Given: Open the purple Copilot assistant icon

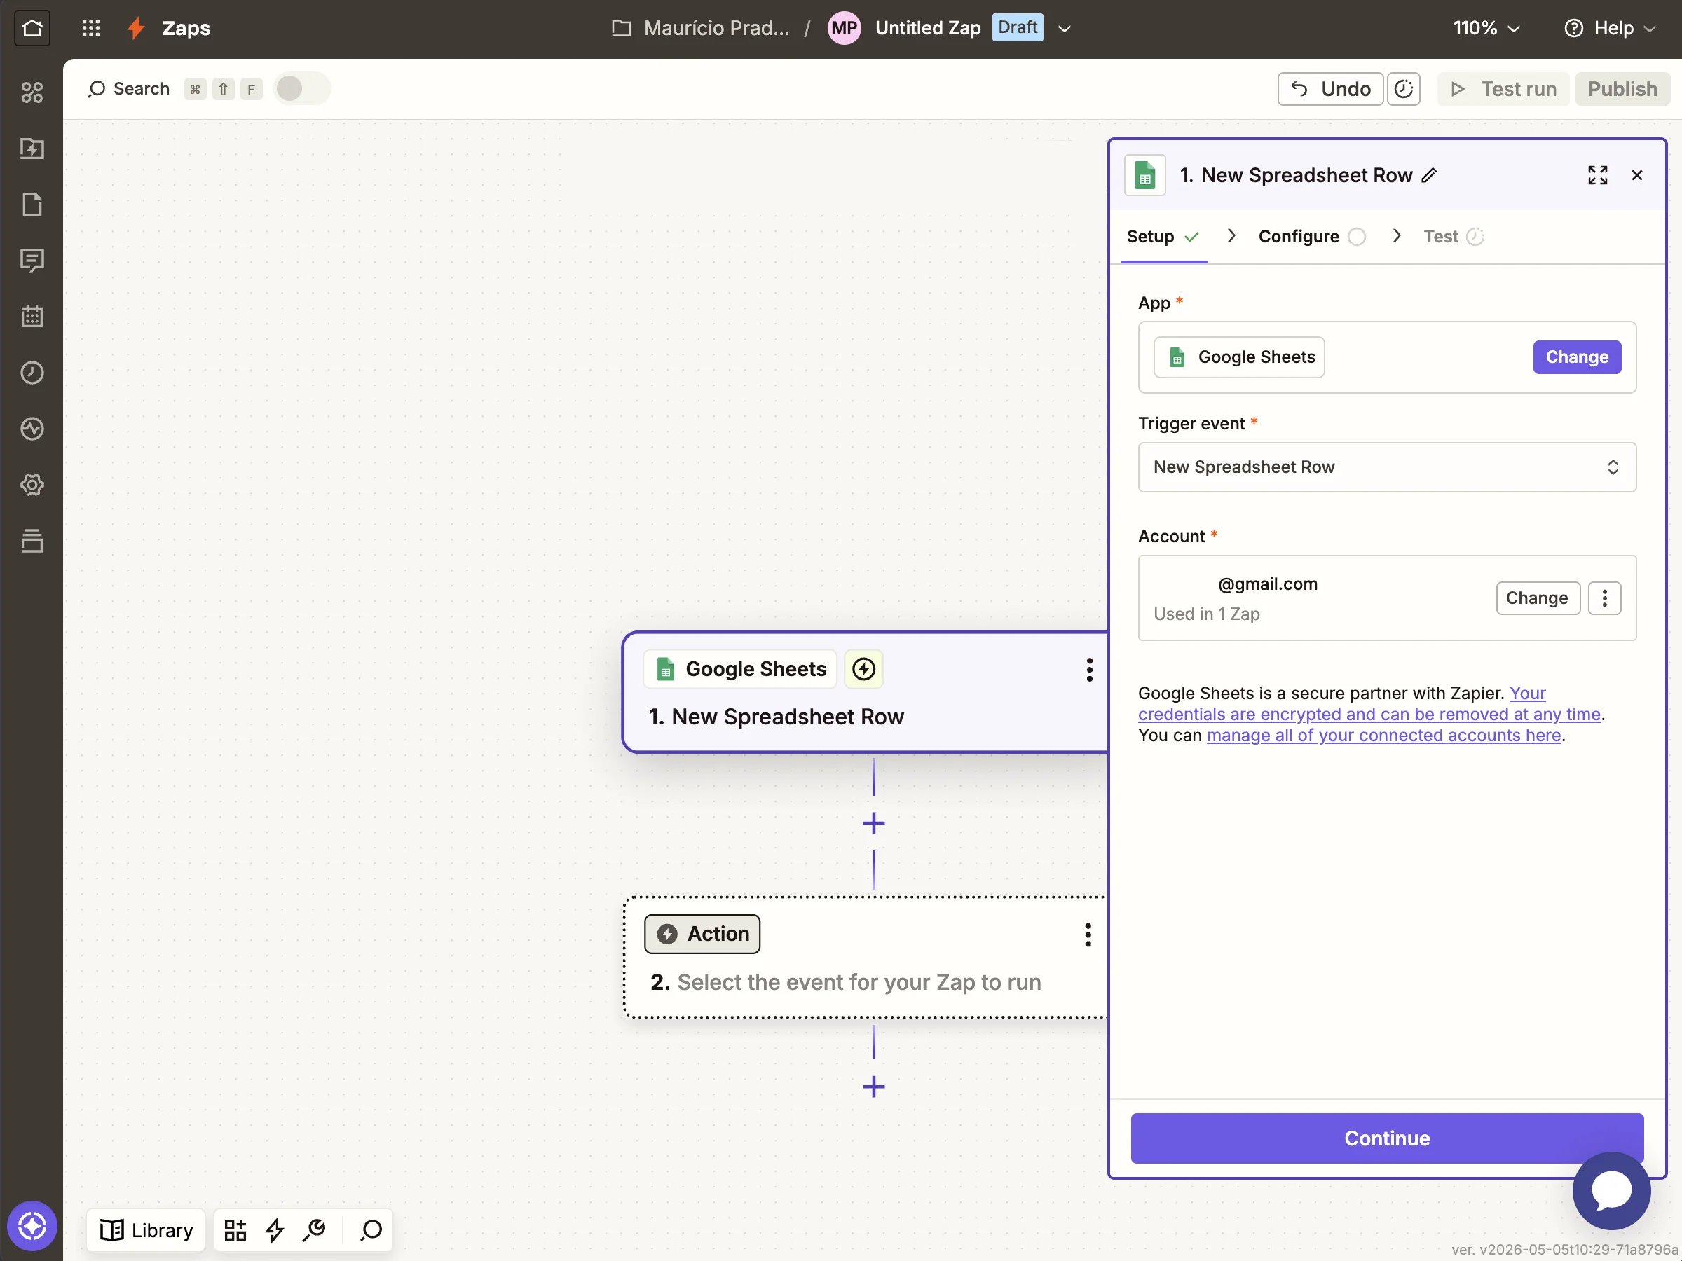Looking at the screenshot, I should pyautogui.click(x=32, y=1225).
